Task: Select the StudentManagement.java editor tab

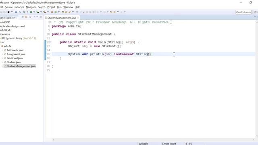Action: [62, 18]
